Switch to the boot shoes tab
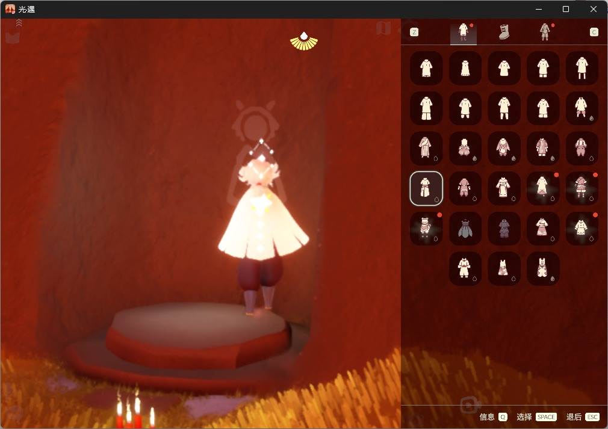The image size is (608, 429). point(504,32)
